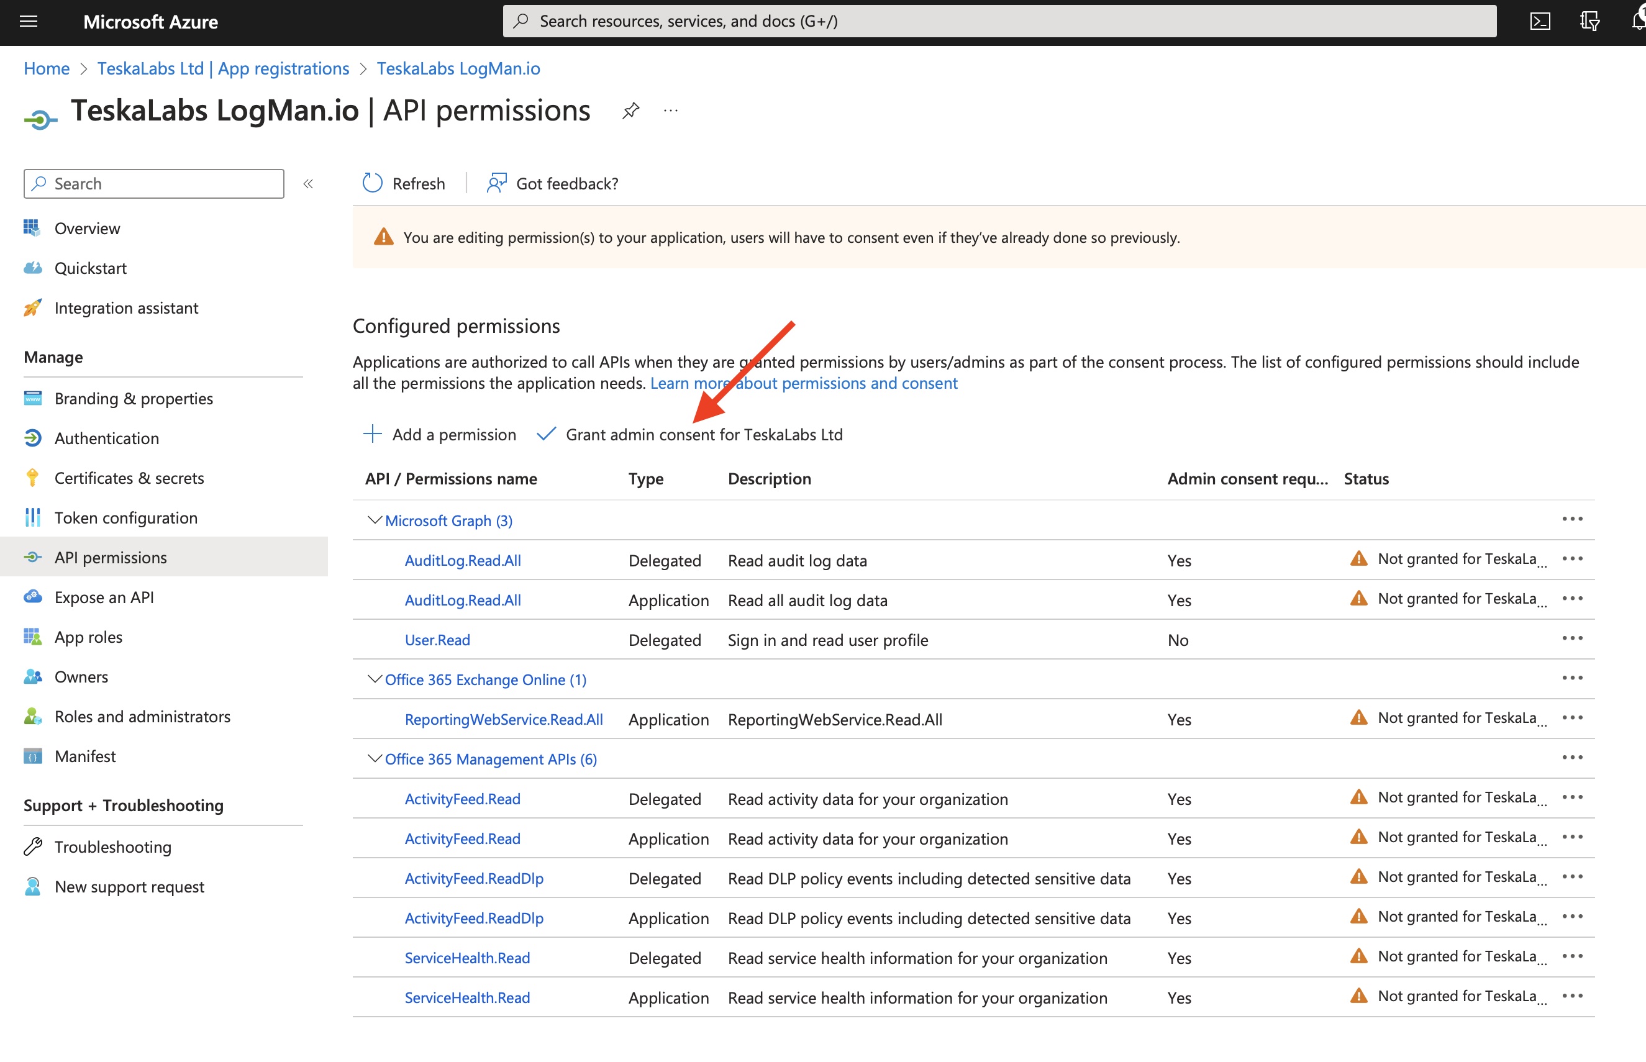This screenshot has width=1646, height=1062.
Task: Click the Manifest sidebar icon
Action: (x=32, y=756)
